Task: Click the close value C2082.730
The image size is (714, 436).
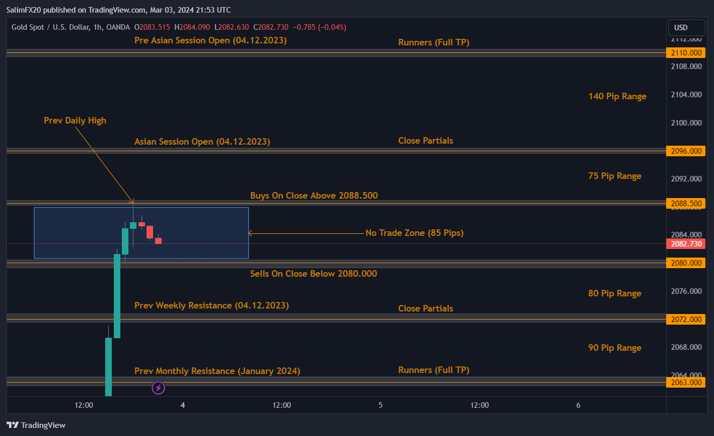Action: point(270,27)
